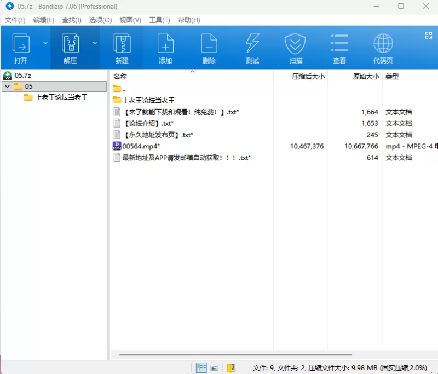Select 上老王论坛当老王 folder in the tree pane
The image size is (438, 374).
[61, 97]
